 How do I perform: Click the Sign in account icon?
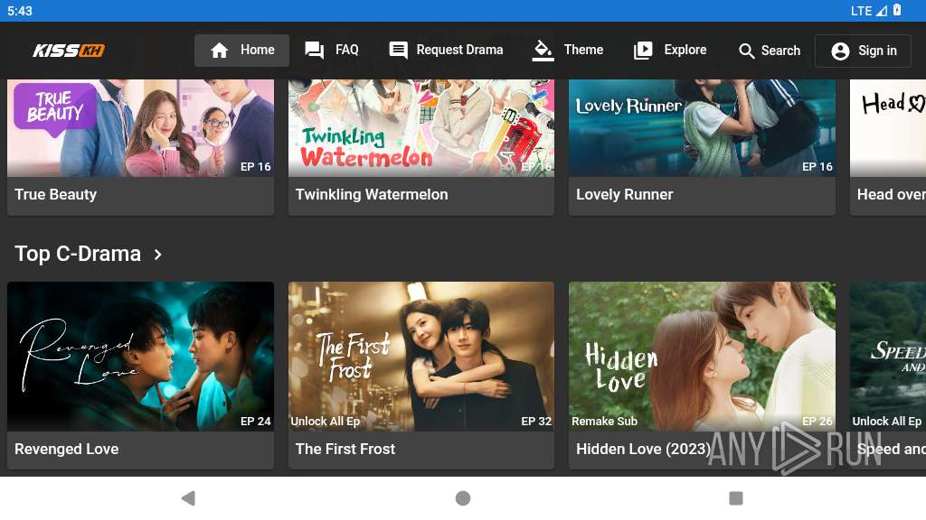(840, 51)
